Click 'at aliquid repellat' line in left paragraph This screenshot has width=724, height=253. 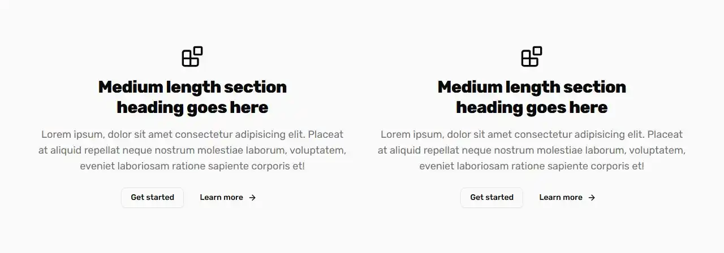[x=192, y=150]
